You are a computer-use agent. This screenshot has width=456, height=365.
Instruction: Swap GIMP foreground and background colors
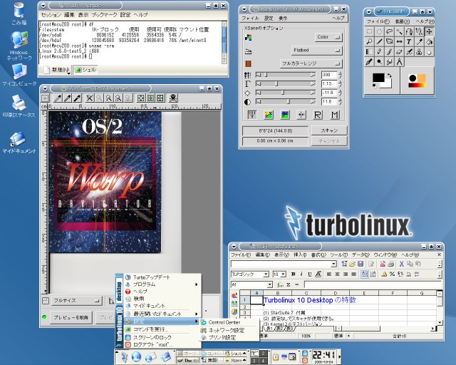390,76
